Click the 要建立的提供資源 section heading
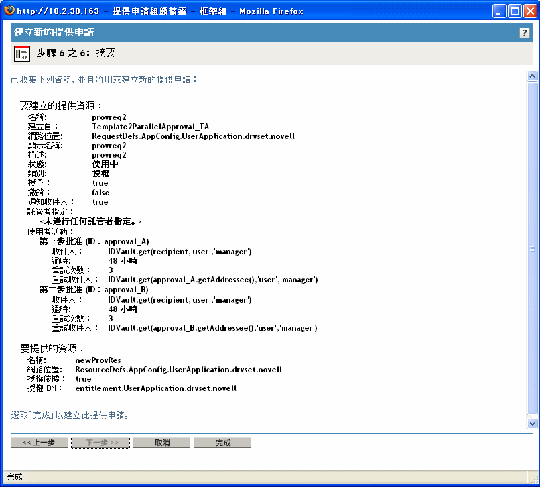Screen dimensions: 540x487 pos(60,105)
